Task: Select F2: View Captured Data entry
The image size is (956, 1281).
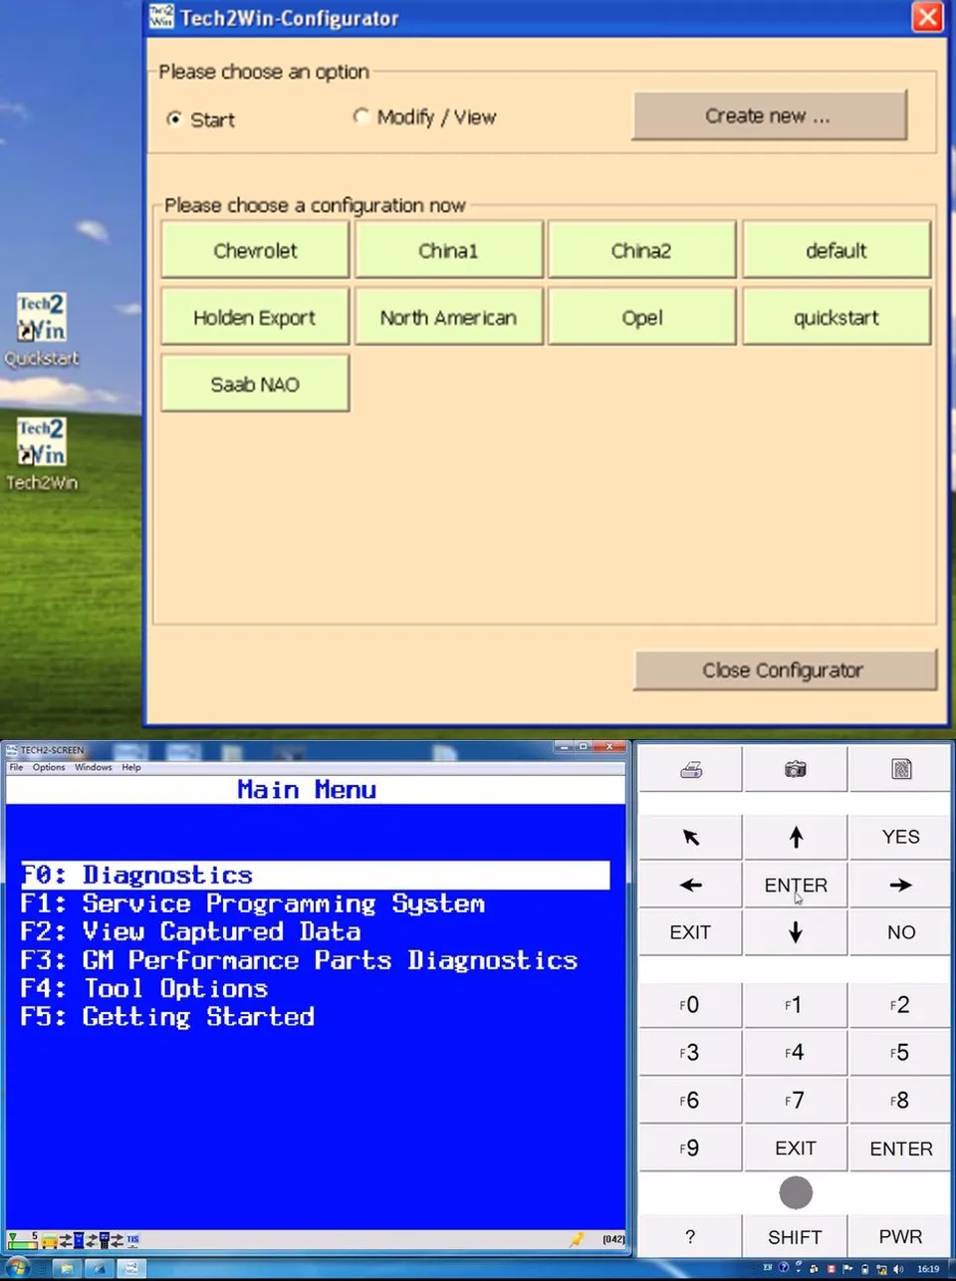Action: coord(190,931)
